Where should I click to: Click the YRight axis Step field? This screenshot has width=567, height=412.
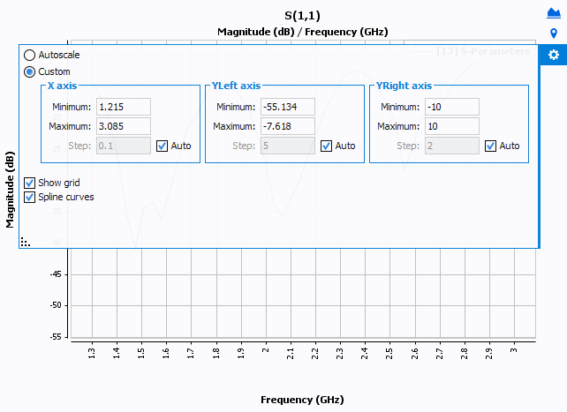452,146
